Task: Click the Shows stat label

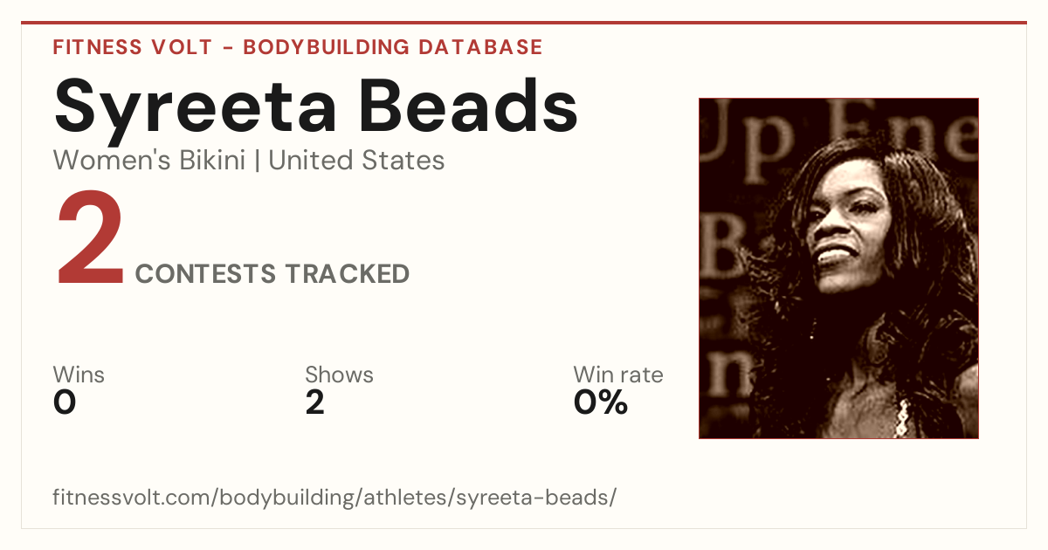Action: [x=339, y=375]
